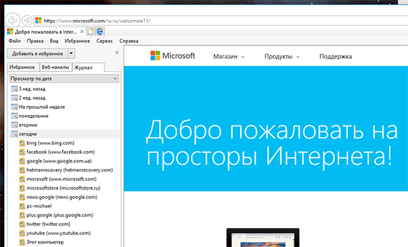Click the site icon beside 'pc-michael'
Viewport: 408px width, 247px height.
tap(22, 206)
